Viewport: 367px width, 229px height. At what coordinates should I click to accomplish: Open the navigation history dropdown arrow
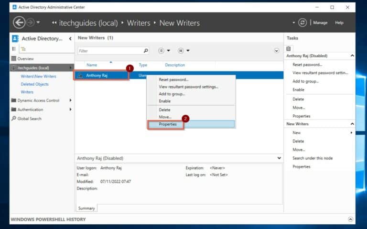(38, 23)
